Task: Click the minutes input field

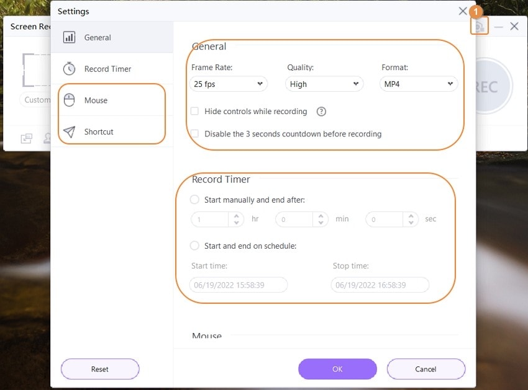Action: point(294,219)
